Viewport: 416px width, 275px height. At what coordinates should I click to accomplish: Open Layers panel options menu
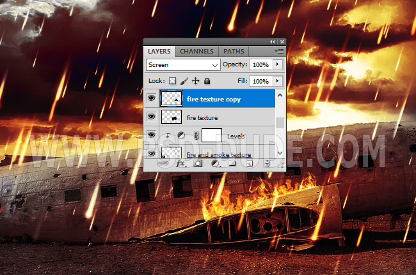click(x=280, y=51)
